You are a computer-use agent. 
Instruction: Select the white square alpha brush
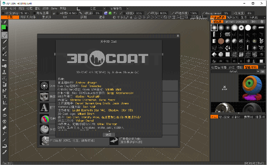coord(228,55)
